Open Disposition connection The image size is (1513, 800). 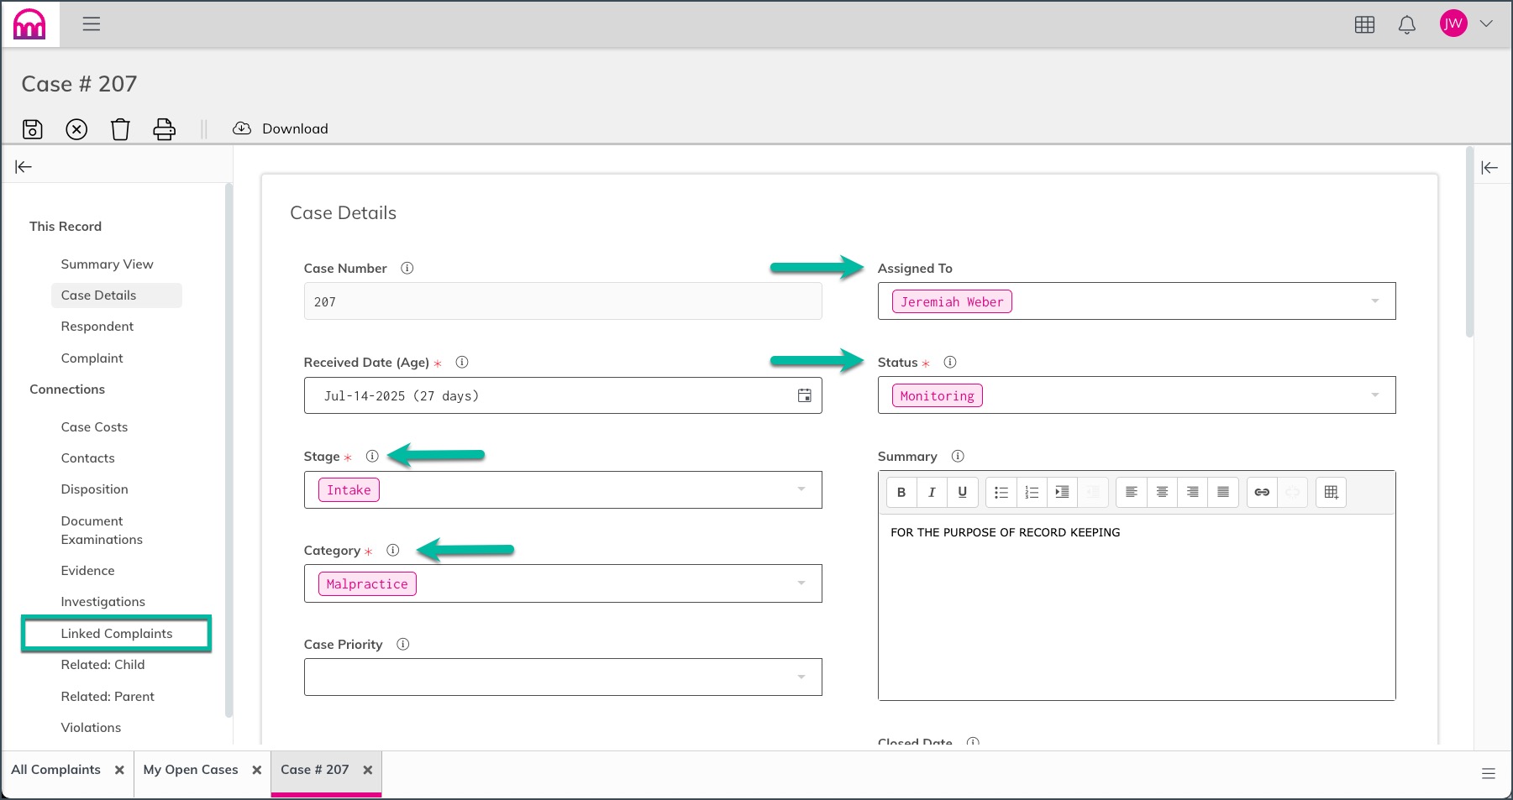pos(94,489)
